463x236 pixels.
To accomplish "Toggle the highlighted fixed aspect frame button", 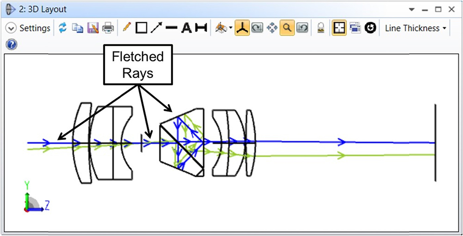I will tap(339, 28).
